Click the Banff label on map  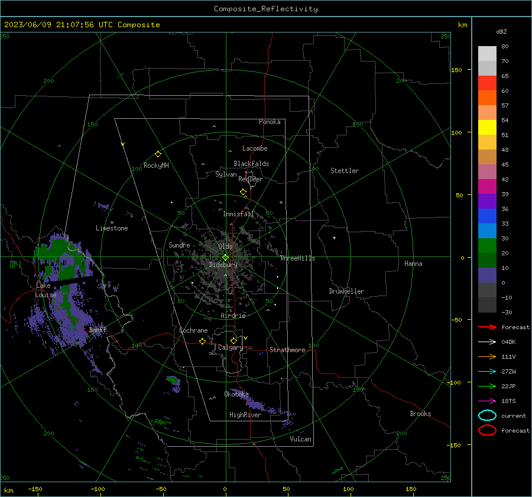click(x=98, y=329)
